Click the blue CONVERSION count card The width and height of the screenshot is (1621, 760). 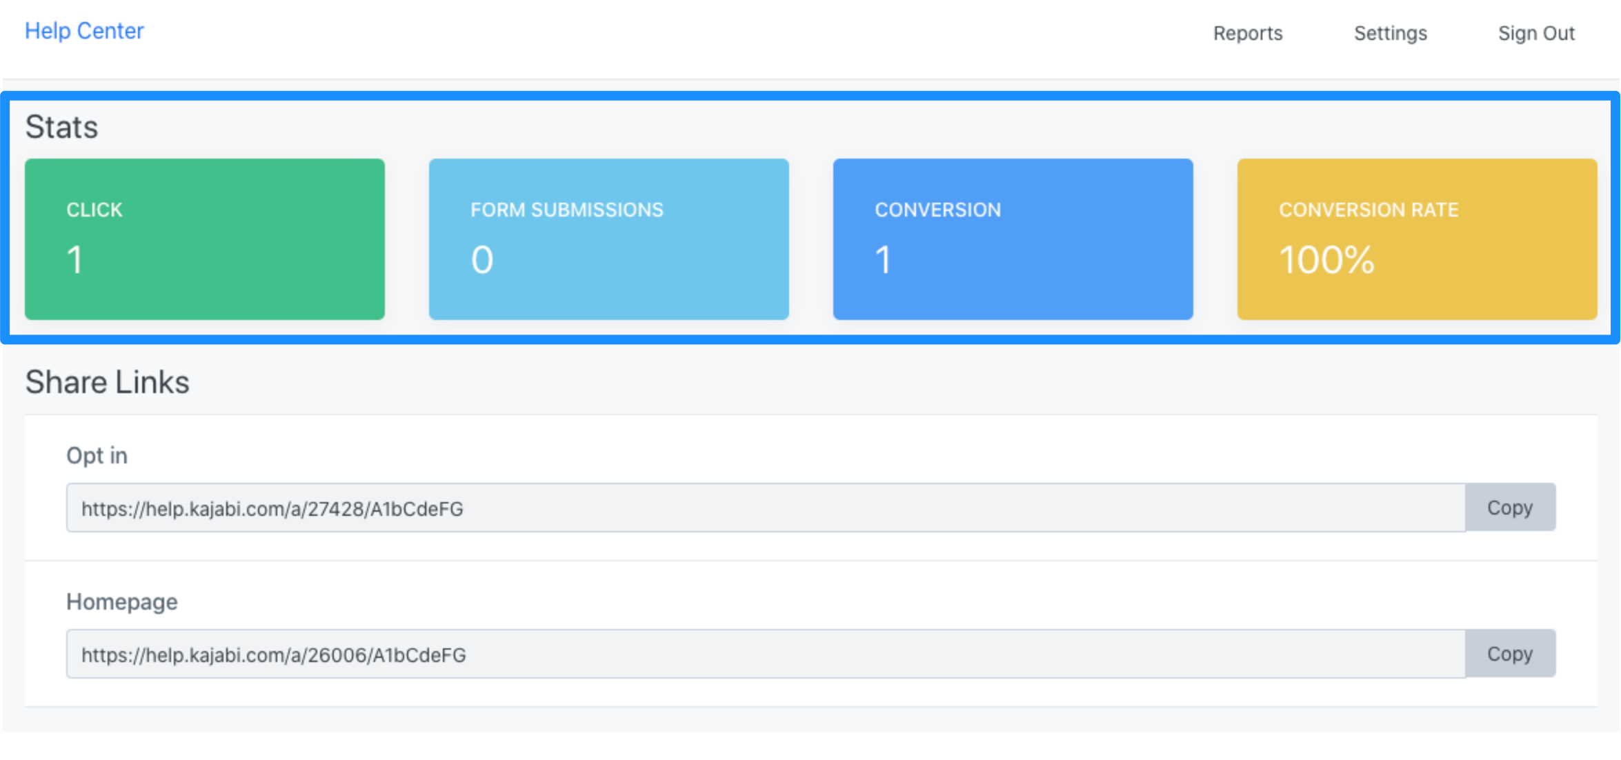point(1013,239)
